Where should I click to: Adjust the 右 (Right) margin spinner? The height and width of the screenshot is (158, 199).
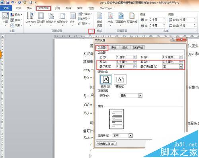point(181,62)
